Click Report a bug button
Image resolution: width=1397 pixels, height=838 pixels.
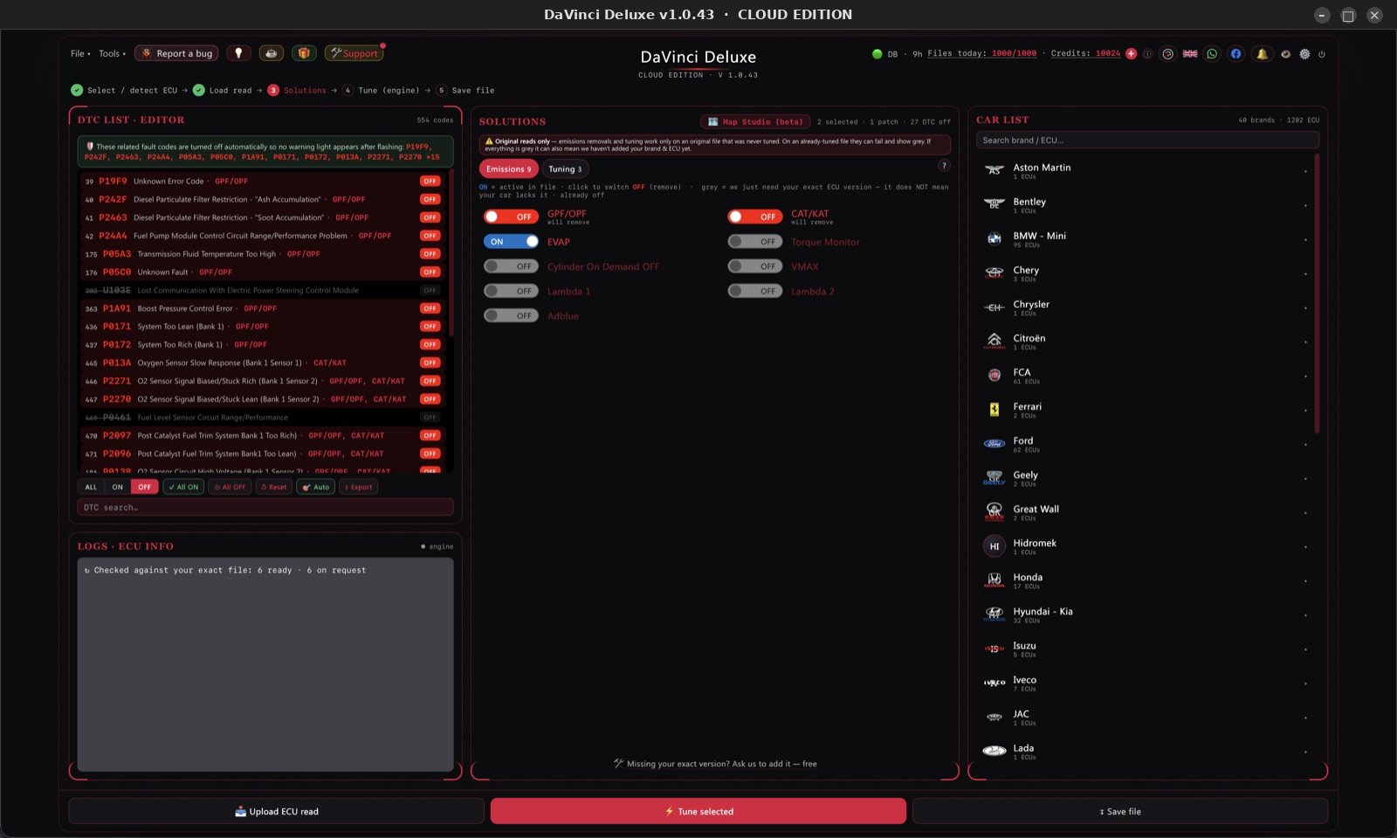click(x=176, y=53)
